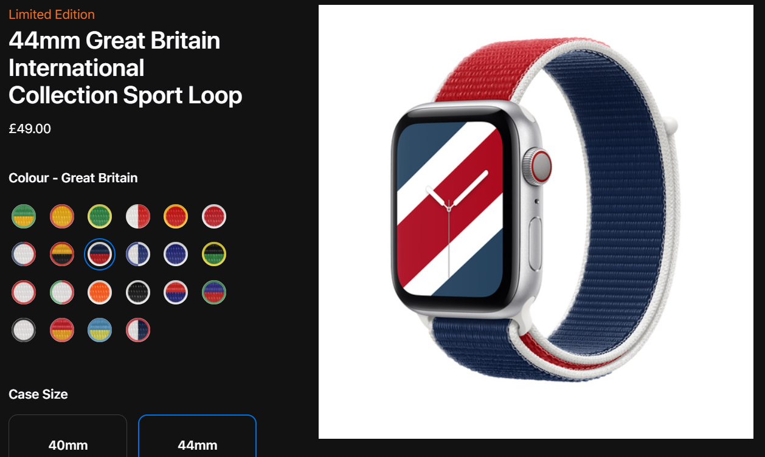Choose the white and blue vertical split swatch
765x457 pixels.
click(x=138, y=254)
